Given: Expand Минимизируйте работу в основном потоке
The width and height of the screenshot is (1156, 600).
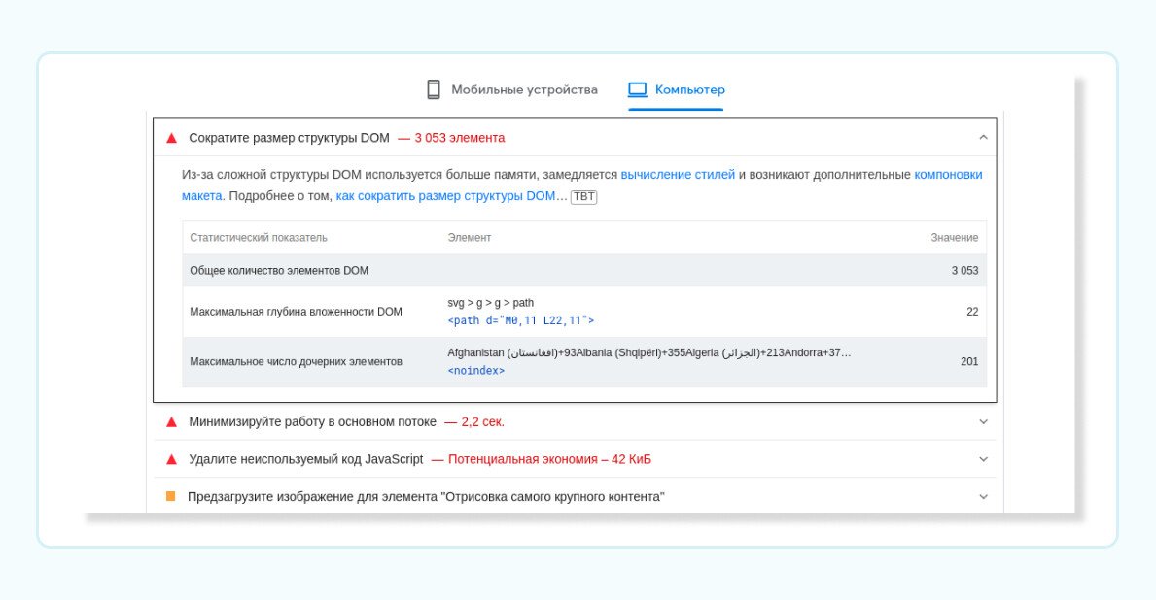Looking at the screenshot, I should 983,422.
